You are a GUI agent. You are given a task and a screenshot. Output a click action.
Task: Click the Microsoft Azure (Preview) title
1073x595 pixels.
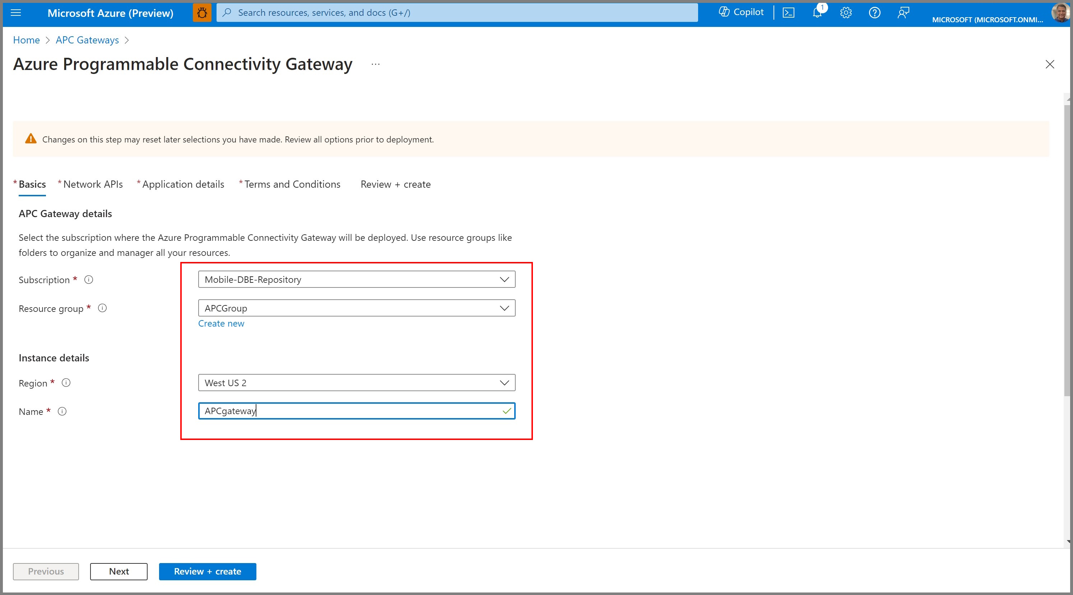(110, 13)
